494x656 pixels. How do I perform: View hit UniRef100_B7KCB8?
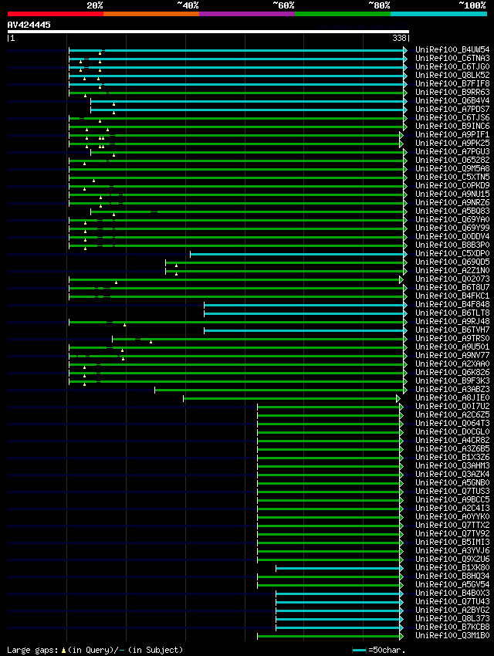(452, 627)
